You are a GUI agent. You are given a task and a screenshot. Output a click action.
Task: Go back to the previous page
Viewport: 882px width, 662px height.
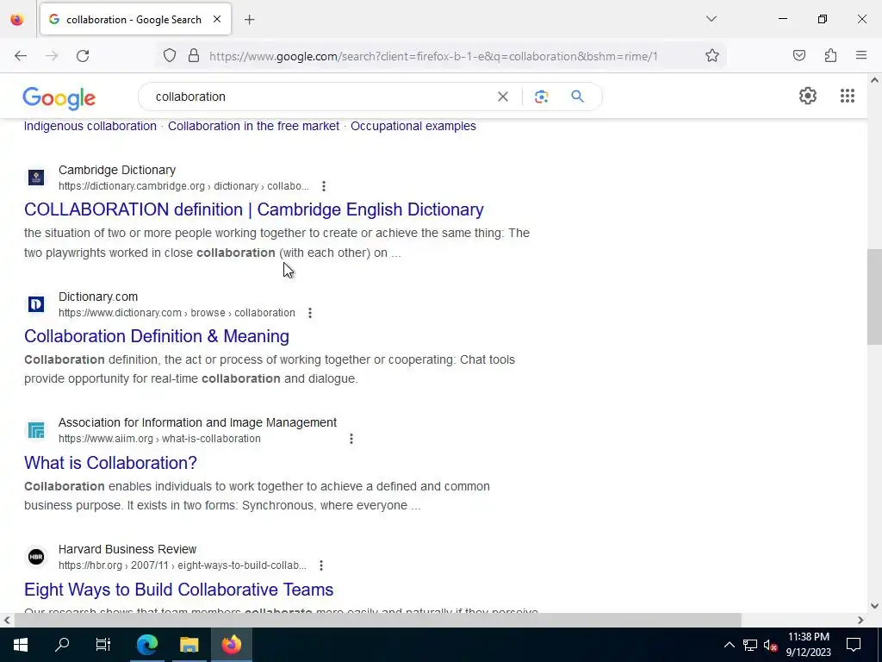coord(21,56)
